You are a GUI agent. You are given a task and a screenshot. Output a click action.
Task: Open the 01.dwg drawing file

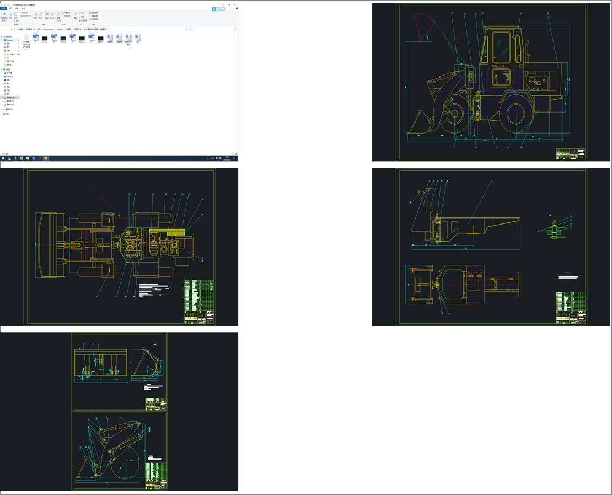(x=45, y=39)
